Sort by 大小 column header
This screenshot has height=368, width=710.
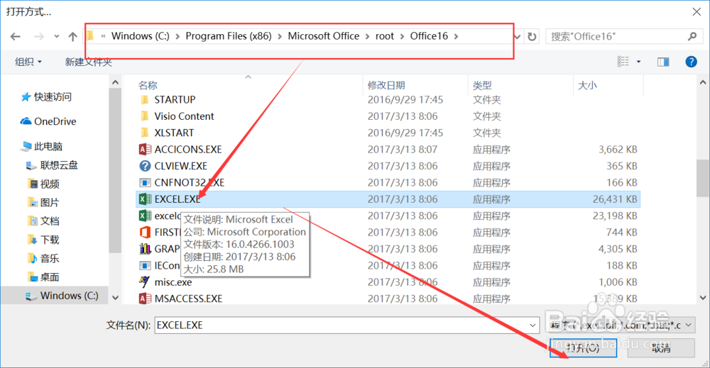(x=587, y=85)
